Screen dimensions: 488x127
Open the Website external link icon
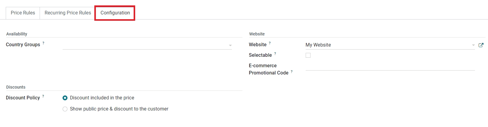[x=481, y=45]
